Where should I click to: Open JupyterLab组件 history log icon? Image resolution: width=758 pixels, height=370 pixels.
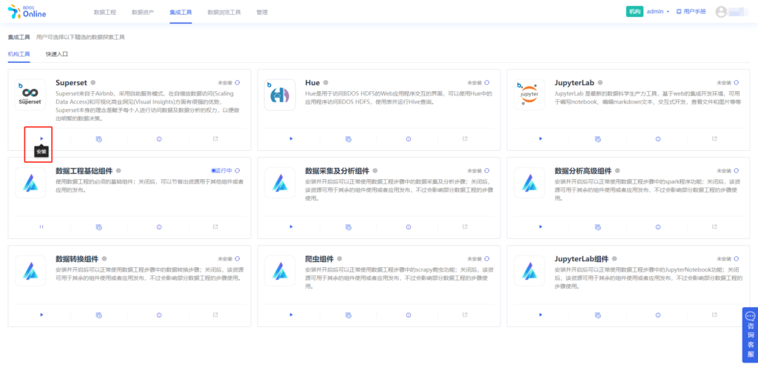(x=597, y=314)
